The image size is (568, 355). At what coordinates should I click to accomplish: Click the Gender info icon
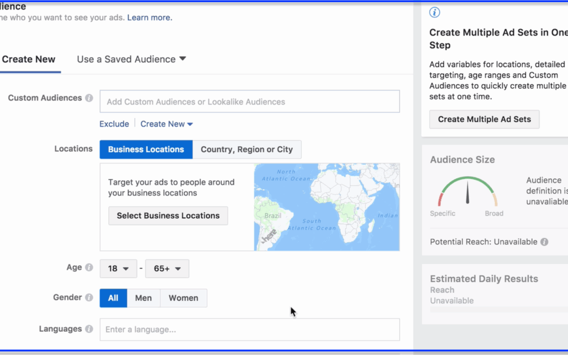(89, 297)
